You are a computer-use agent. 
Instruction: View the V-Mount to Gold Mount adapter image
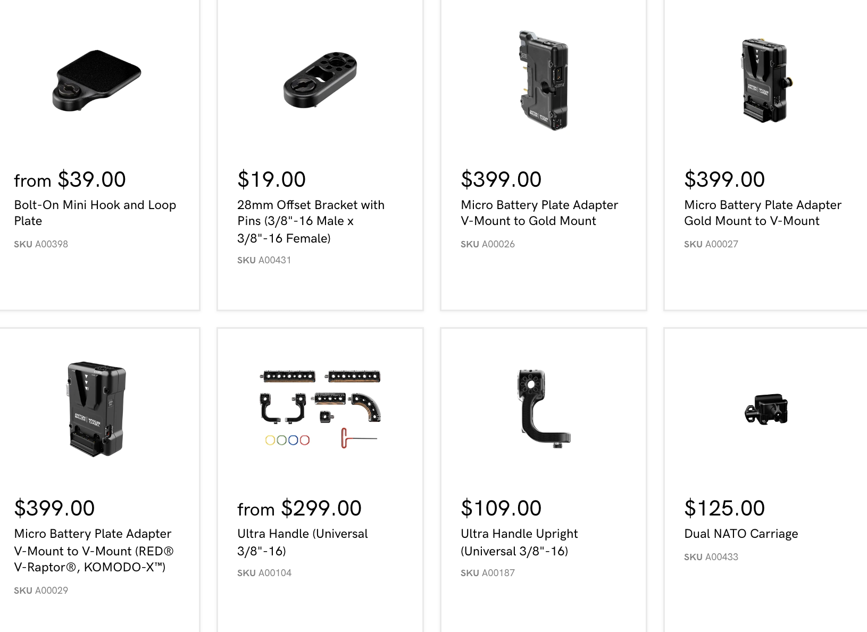pyautogui.click(x=543, y=80)
